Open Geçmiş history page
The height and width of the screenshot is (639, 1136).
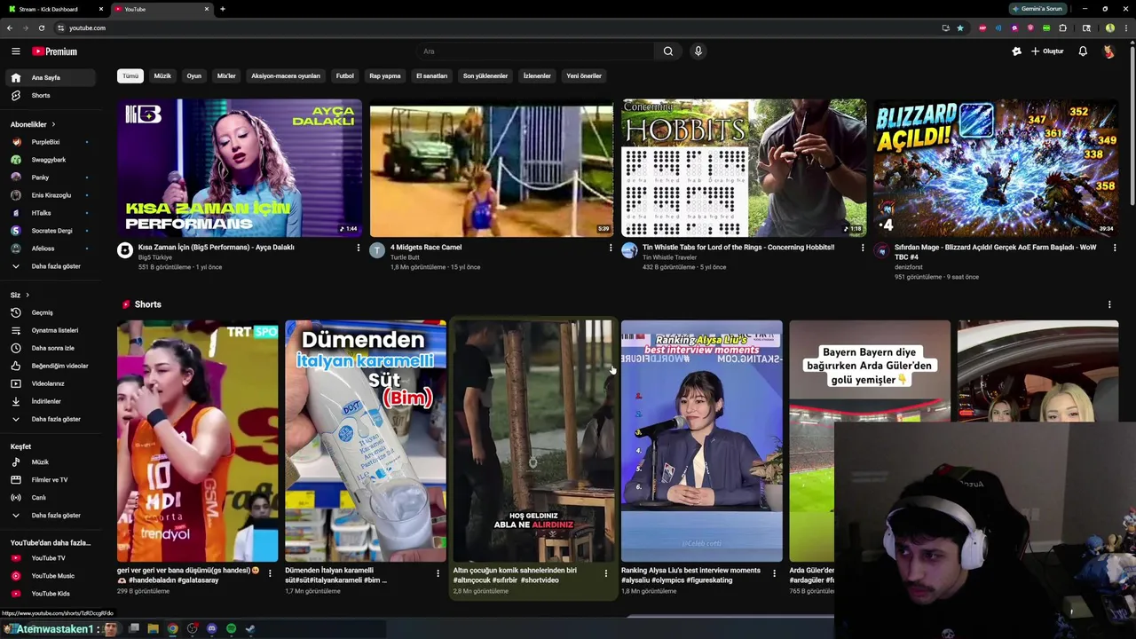[x=50, y=312]
